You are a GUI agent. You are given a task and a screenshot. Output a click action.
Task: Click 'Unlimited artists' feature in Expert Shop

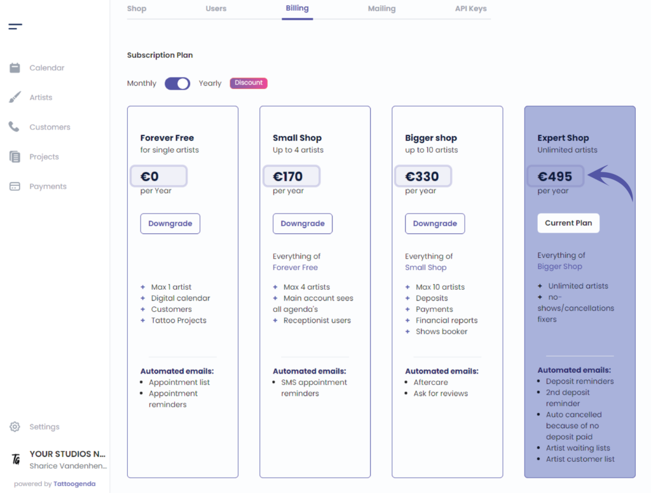pyautogui.click(x=579, y=286)
